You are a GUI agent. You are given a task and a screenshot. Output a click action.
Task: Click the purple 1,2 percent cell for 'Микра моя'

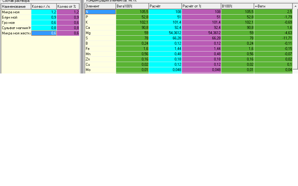pyautogui.click(x=68, y=12)
